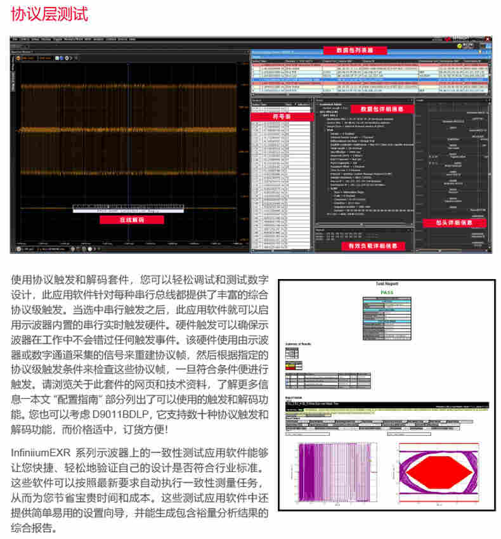Click the green PASS text in the test report
The height and width of the screenshot is (539, 501).
[x=386, y=292]
